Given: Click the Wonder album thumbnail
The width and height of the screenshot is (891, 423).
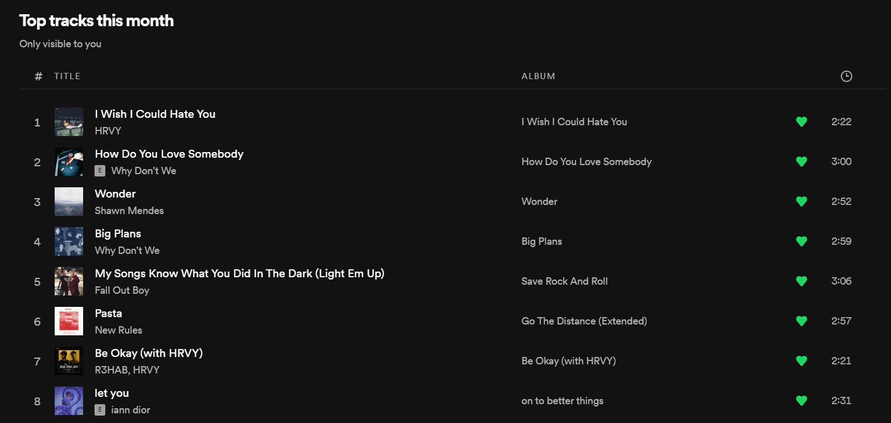Looking at the screenshot, I should [69, 202].
